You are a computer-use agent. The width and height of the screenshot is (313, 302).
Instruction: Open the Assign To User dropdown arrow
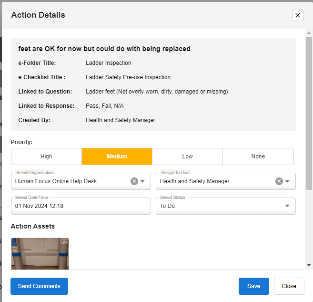click(x=287, y=181)
